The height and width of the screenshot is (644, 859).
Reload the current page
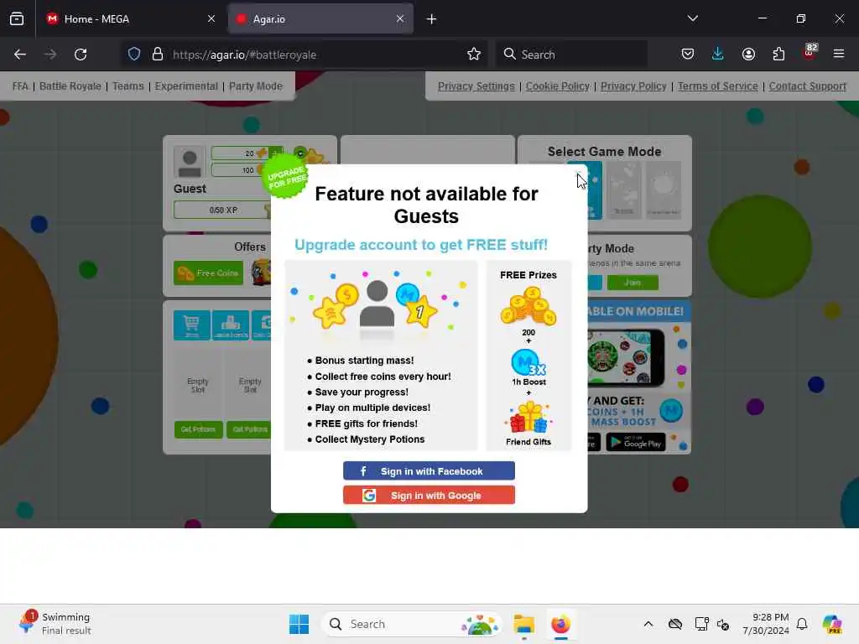81,55
